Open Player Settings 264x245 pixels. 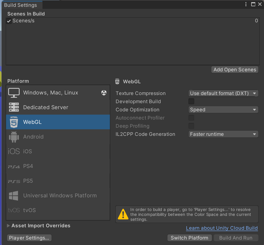29,238
